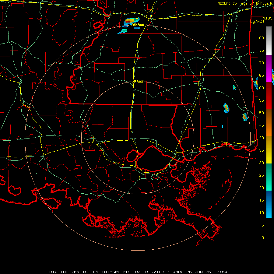This screenshot has height=274, width=274.
Task: Click the scale value 10
Action: click(262, 213)
